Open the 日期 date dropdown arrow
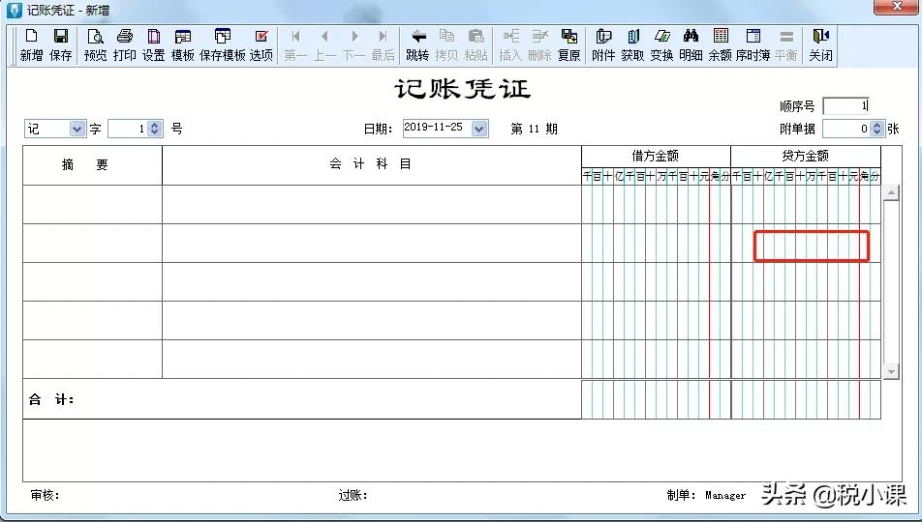Screen dimensions: 922x522 click(x=479, y=129)
